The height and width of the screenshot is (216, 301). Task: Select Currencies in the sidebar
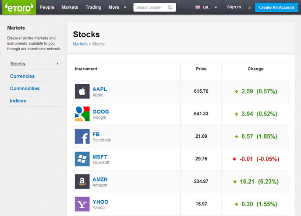click(x=22, y=76)
